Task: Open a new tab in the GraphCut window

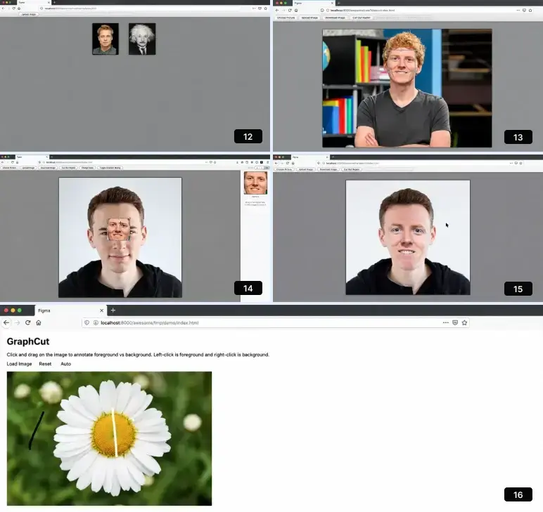Action: point(113,310)
